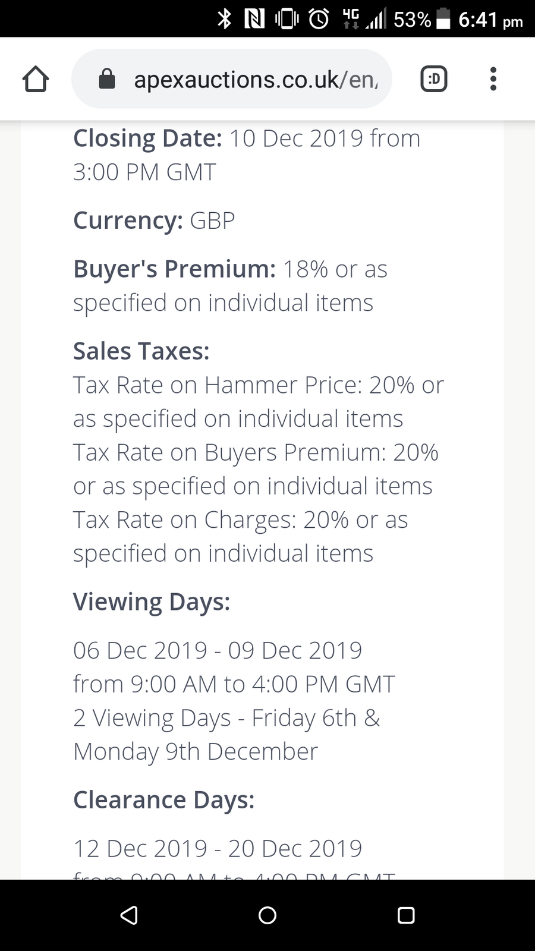
Task: Tap the 4G signal strength indicator
Action: click(x=364, y=19)
